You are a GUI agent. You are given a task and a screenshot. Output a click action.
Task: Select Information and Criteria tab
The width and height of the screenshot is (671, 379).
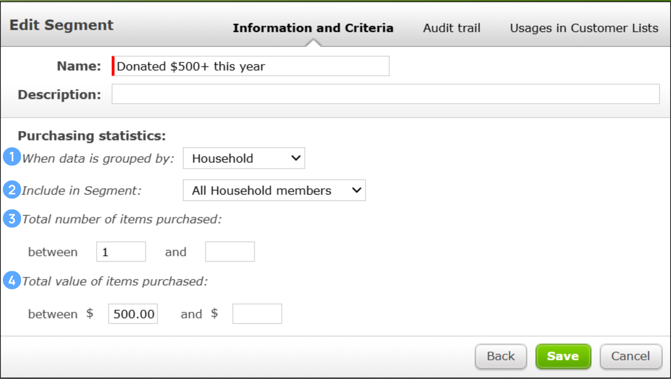click(x=313, y=28)
